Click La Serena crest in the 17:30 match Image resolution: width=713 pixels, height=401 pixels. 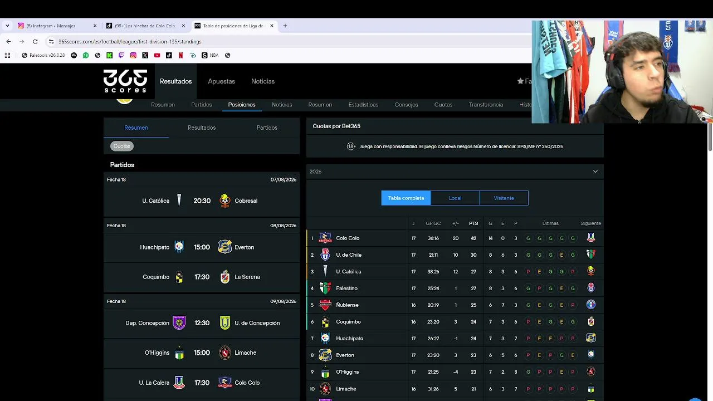click(225, 277)
